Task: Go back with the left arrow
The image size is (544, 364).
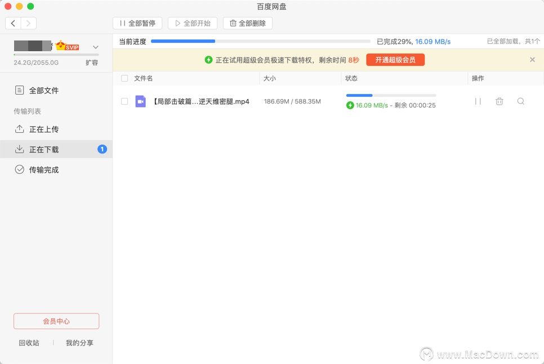Action: tap(13, 23)
